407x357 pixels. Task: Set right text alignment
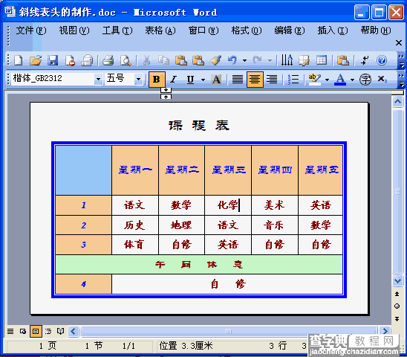(272, 80)
